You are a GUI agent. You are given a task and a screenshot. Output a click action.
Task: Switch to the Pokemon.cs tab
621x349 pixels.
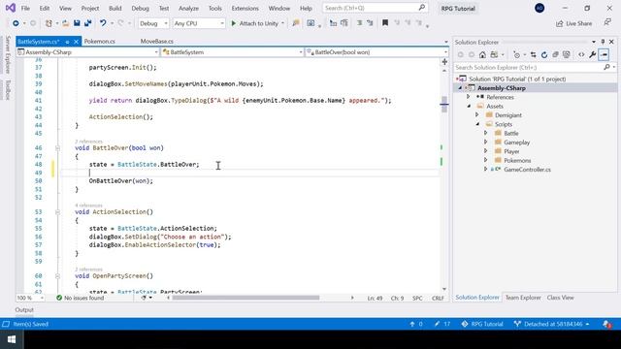click(99, 41)
